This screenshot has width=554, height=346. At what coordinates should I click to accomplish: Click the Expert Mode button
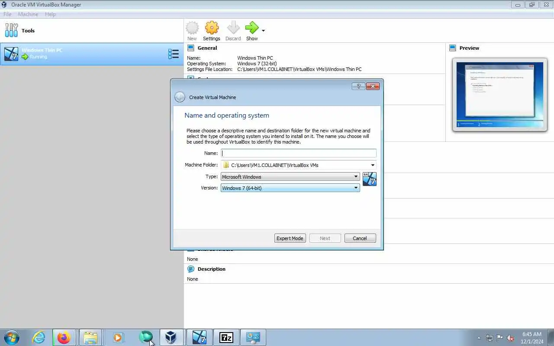click(x=290, y=238)
